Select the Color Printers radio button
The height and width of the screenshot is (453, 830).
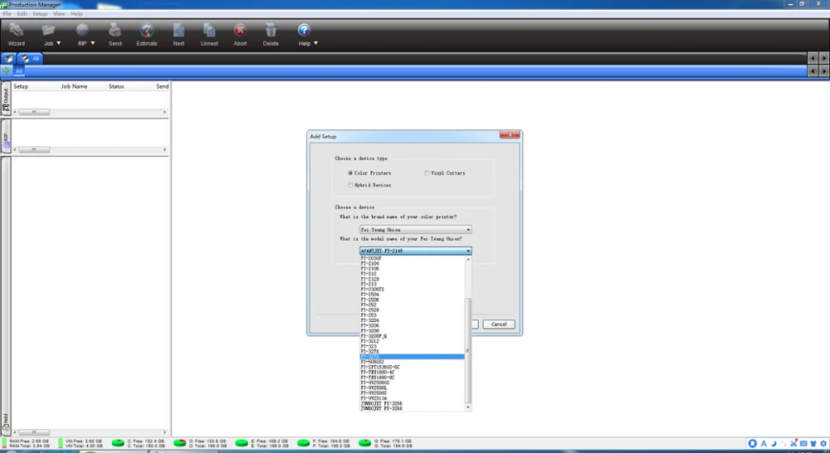[350, 173]
